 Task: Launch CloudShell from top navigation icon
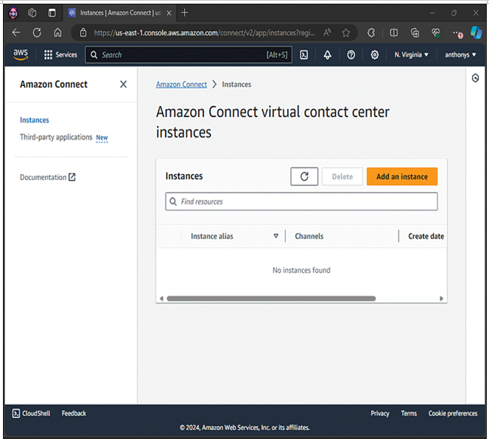[303, 55]
